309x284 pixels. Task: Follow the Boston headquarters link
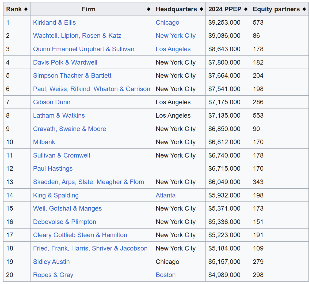pyautogui.click(x=166, y=275)
